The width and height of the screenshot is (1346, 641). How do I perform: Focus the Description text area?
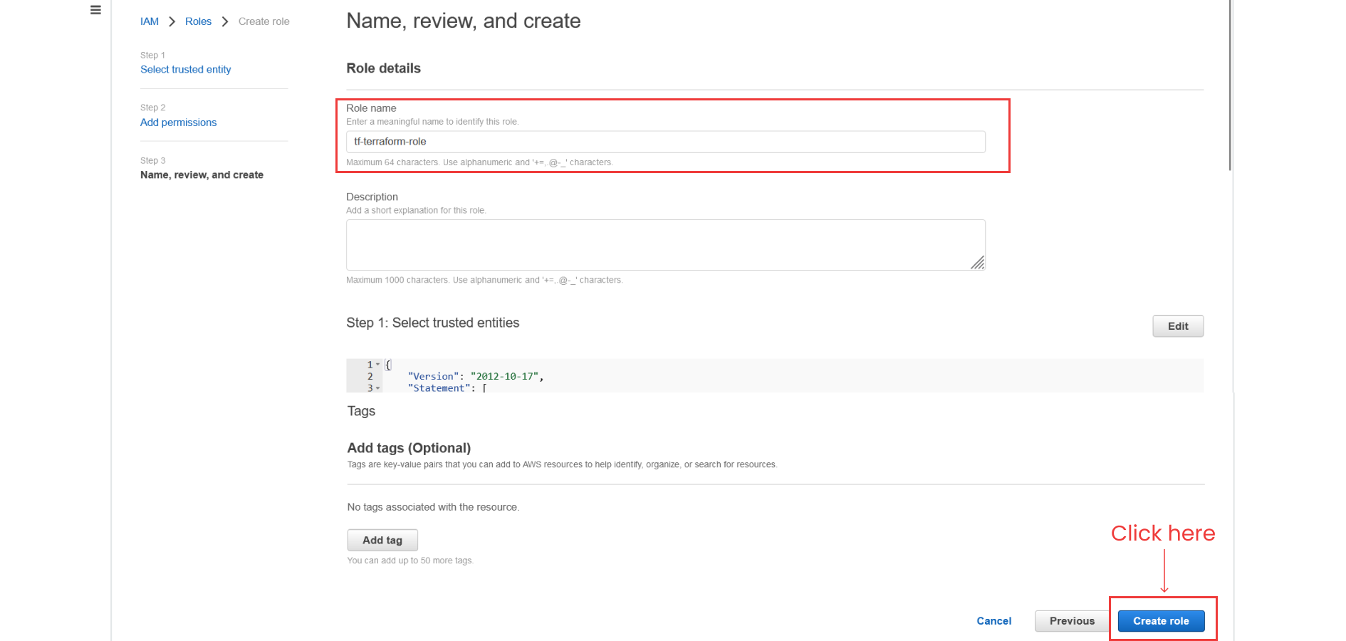pos(665,244)
